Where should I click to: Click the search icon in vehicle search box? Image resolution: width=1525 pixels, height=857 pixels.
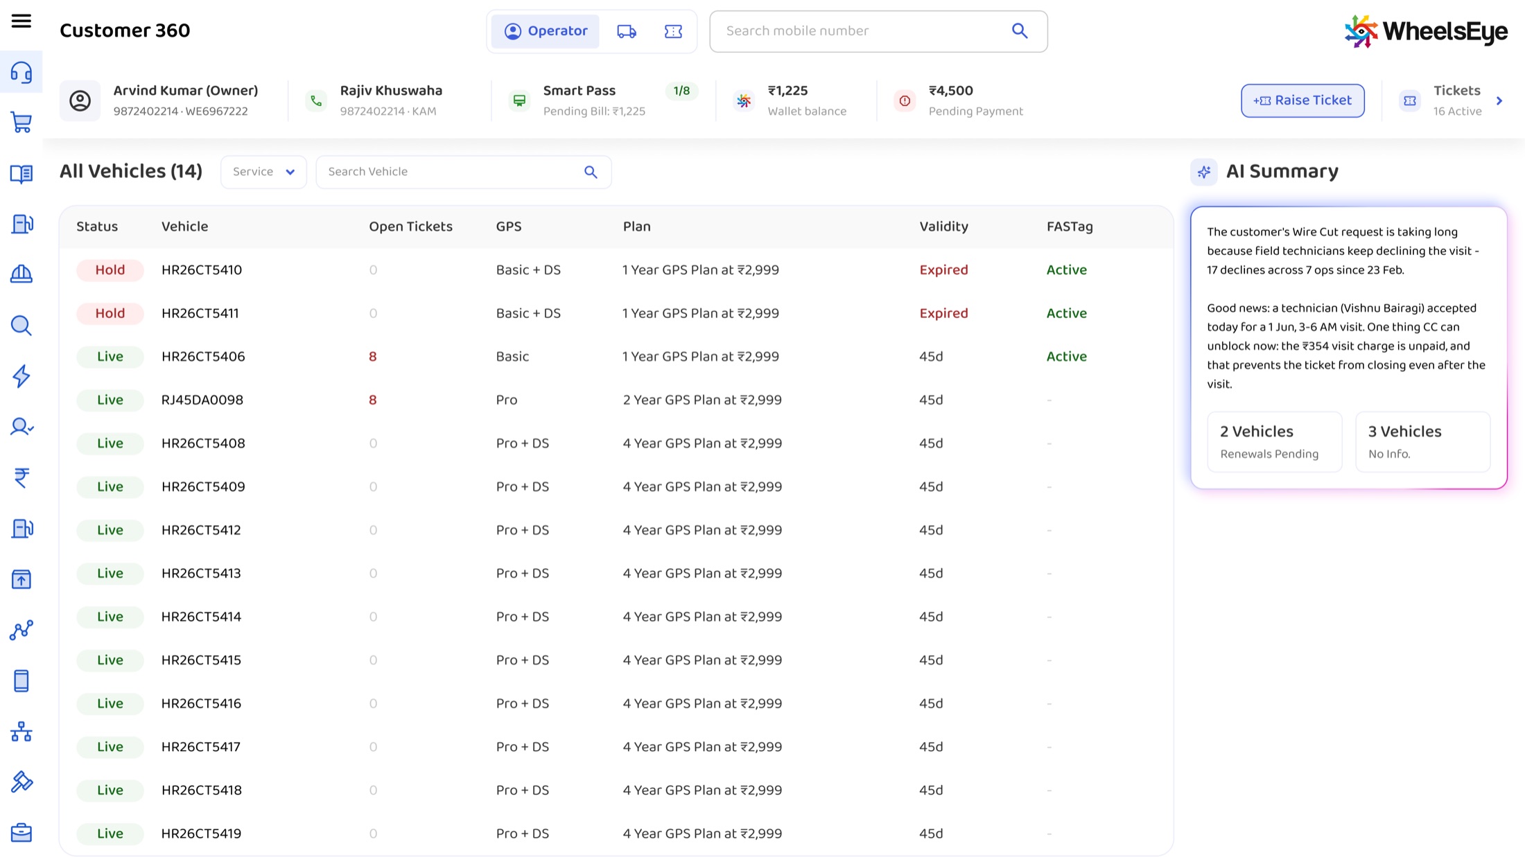[591, 172]
